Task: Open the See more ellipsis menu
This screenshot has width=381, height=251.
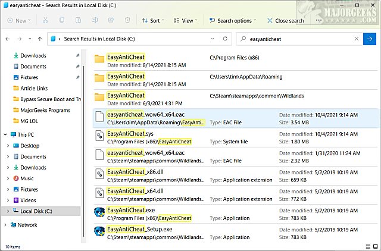Action: 320,20
